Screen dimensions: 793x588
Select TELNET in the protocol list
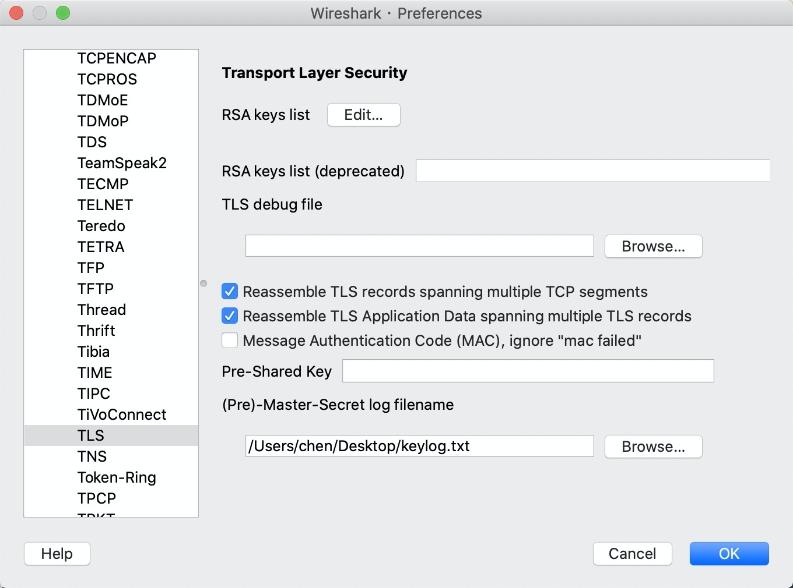(111, 205)
